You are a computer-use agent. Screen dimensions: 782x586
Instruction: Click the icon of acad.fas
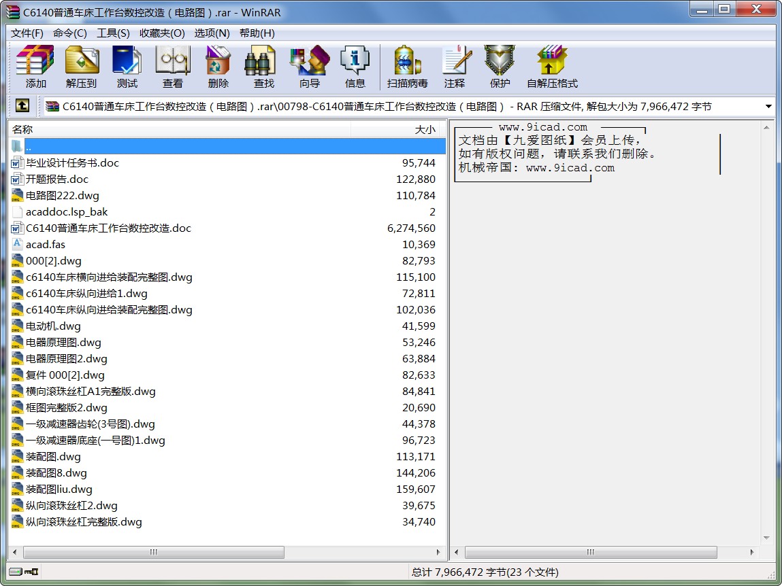(18, 244)
